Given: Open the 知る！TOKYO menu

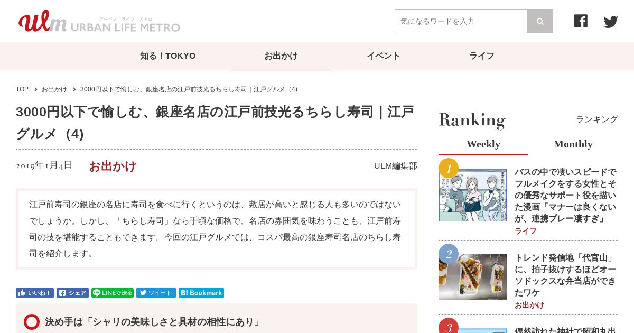Looking at the screenshot, I should tap(168, 56).
